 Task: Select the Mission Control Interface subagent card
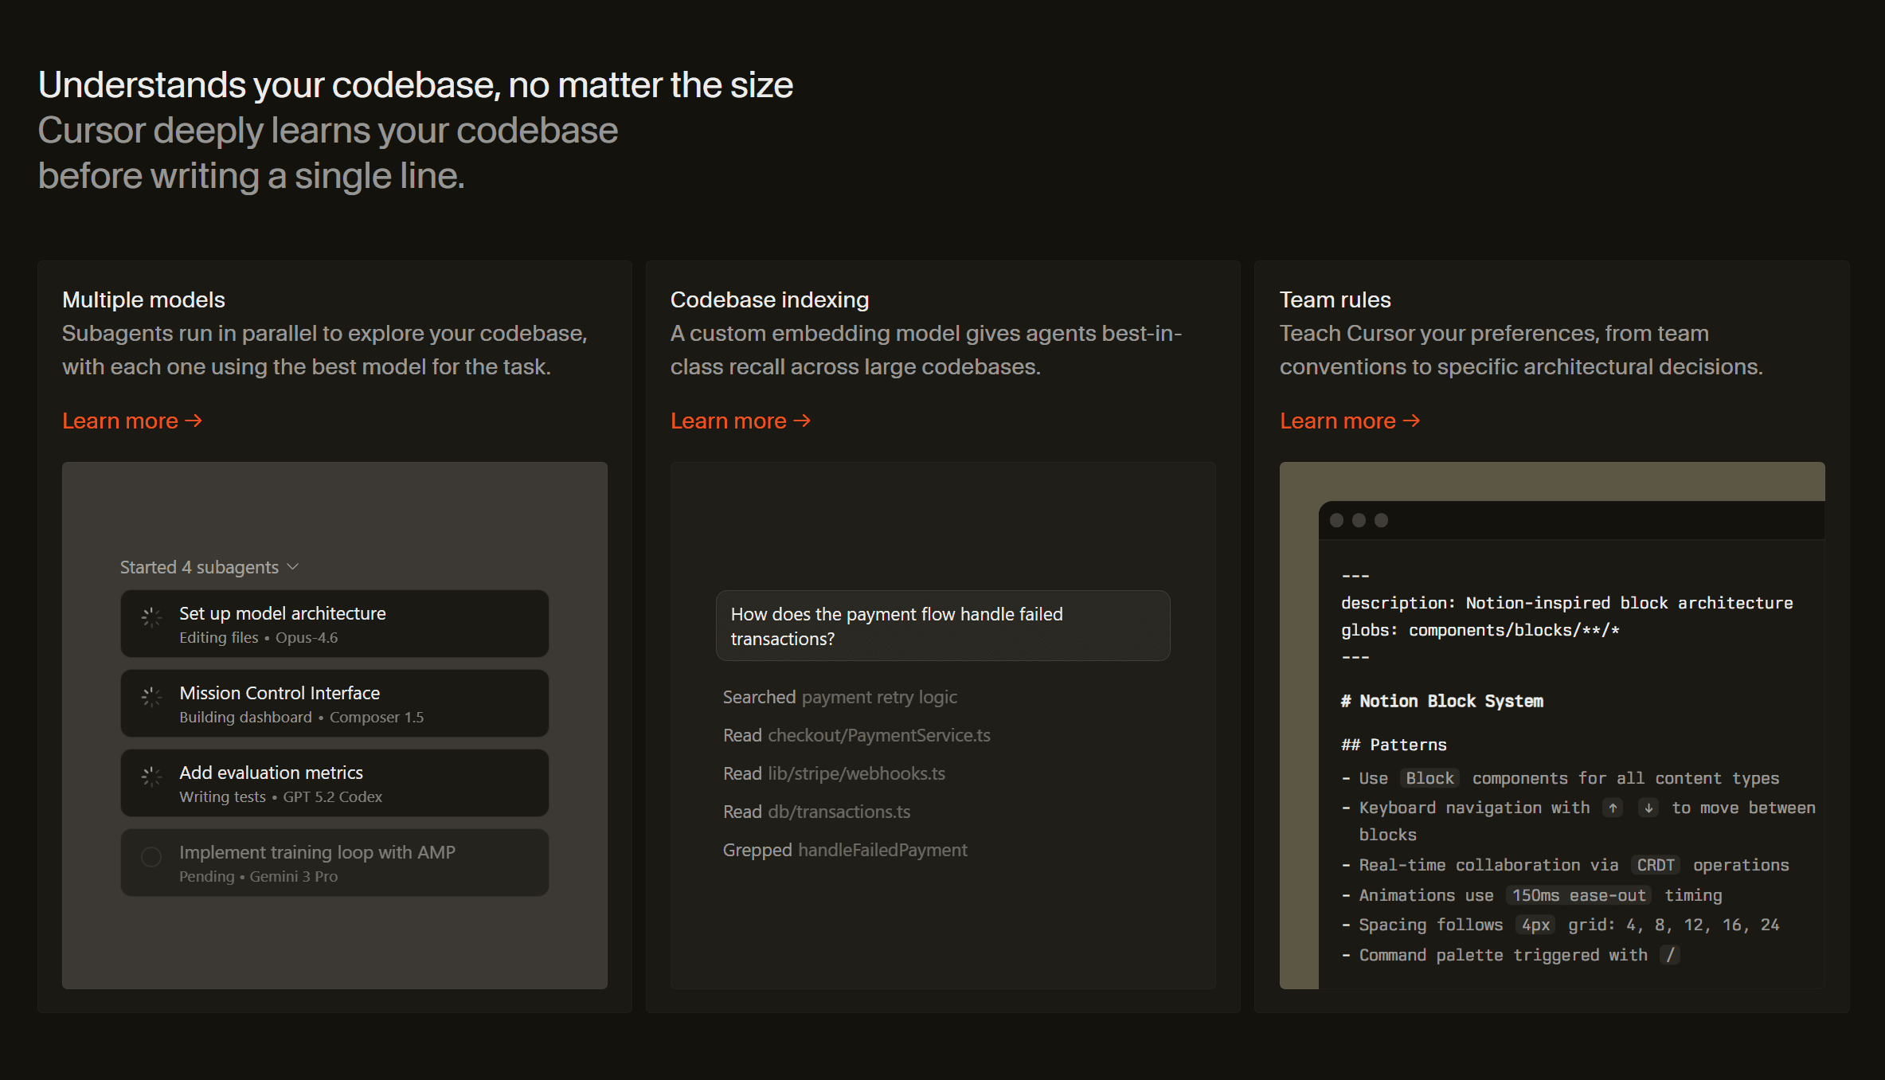click(334, 703)
